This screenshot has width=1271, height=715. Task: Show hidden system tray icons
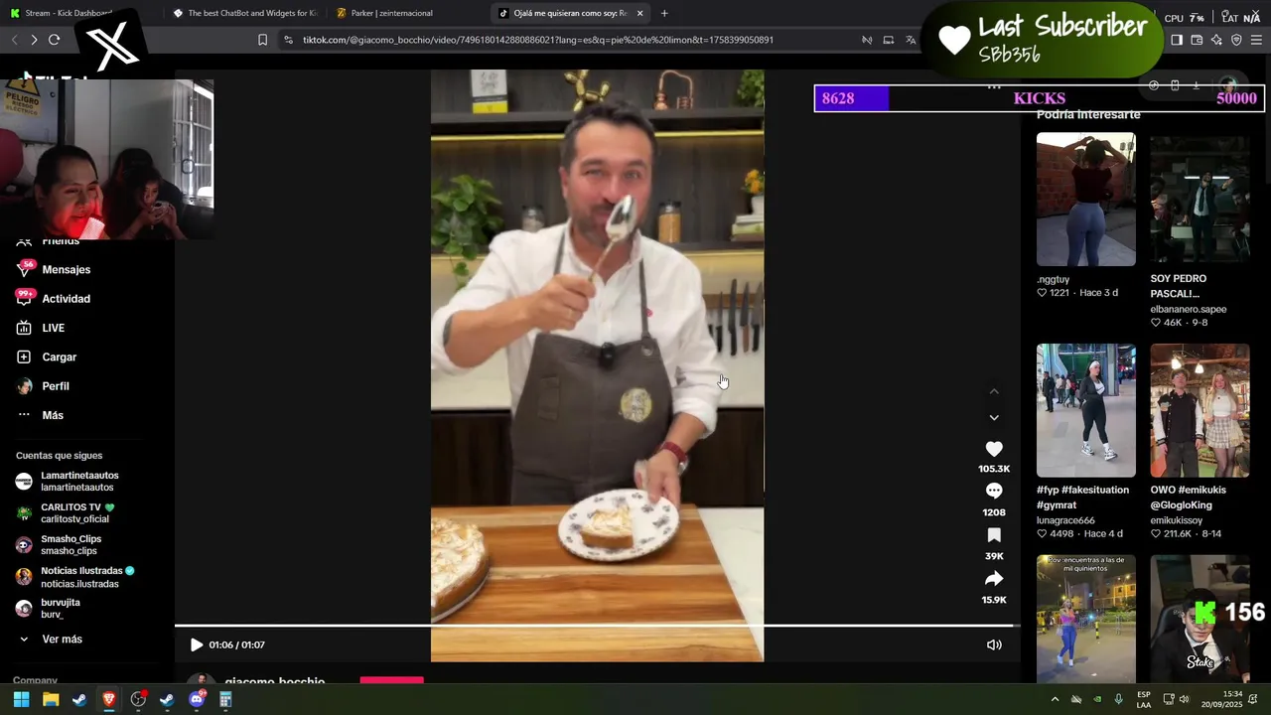pyautogui.click(x=1055, y=699)
